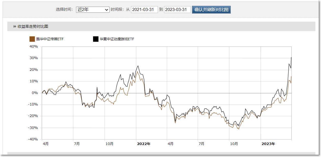
Task: Click the -40% y-axis label
Action: click(x=33, y=139)
